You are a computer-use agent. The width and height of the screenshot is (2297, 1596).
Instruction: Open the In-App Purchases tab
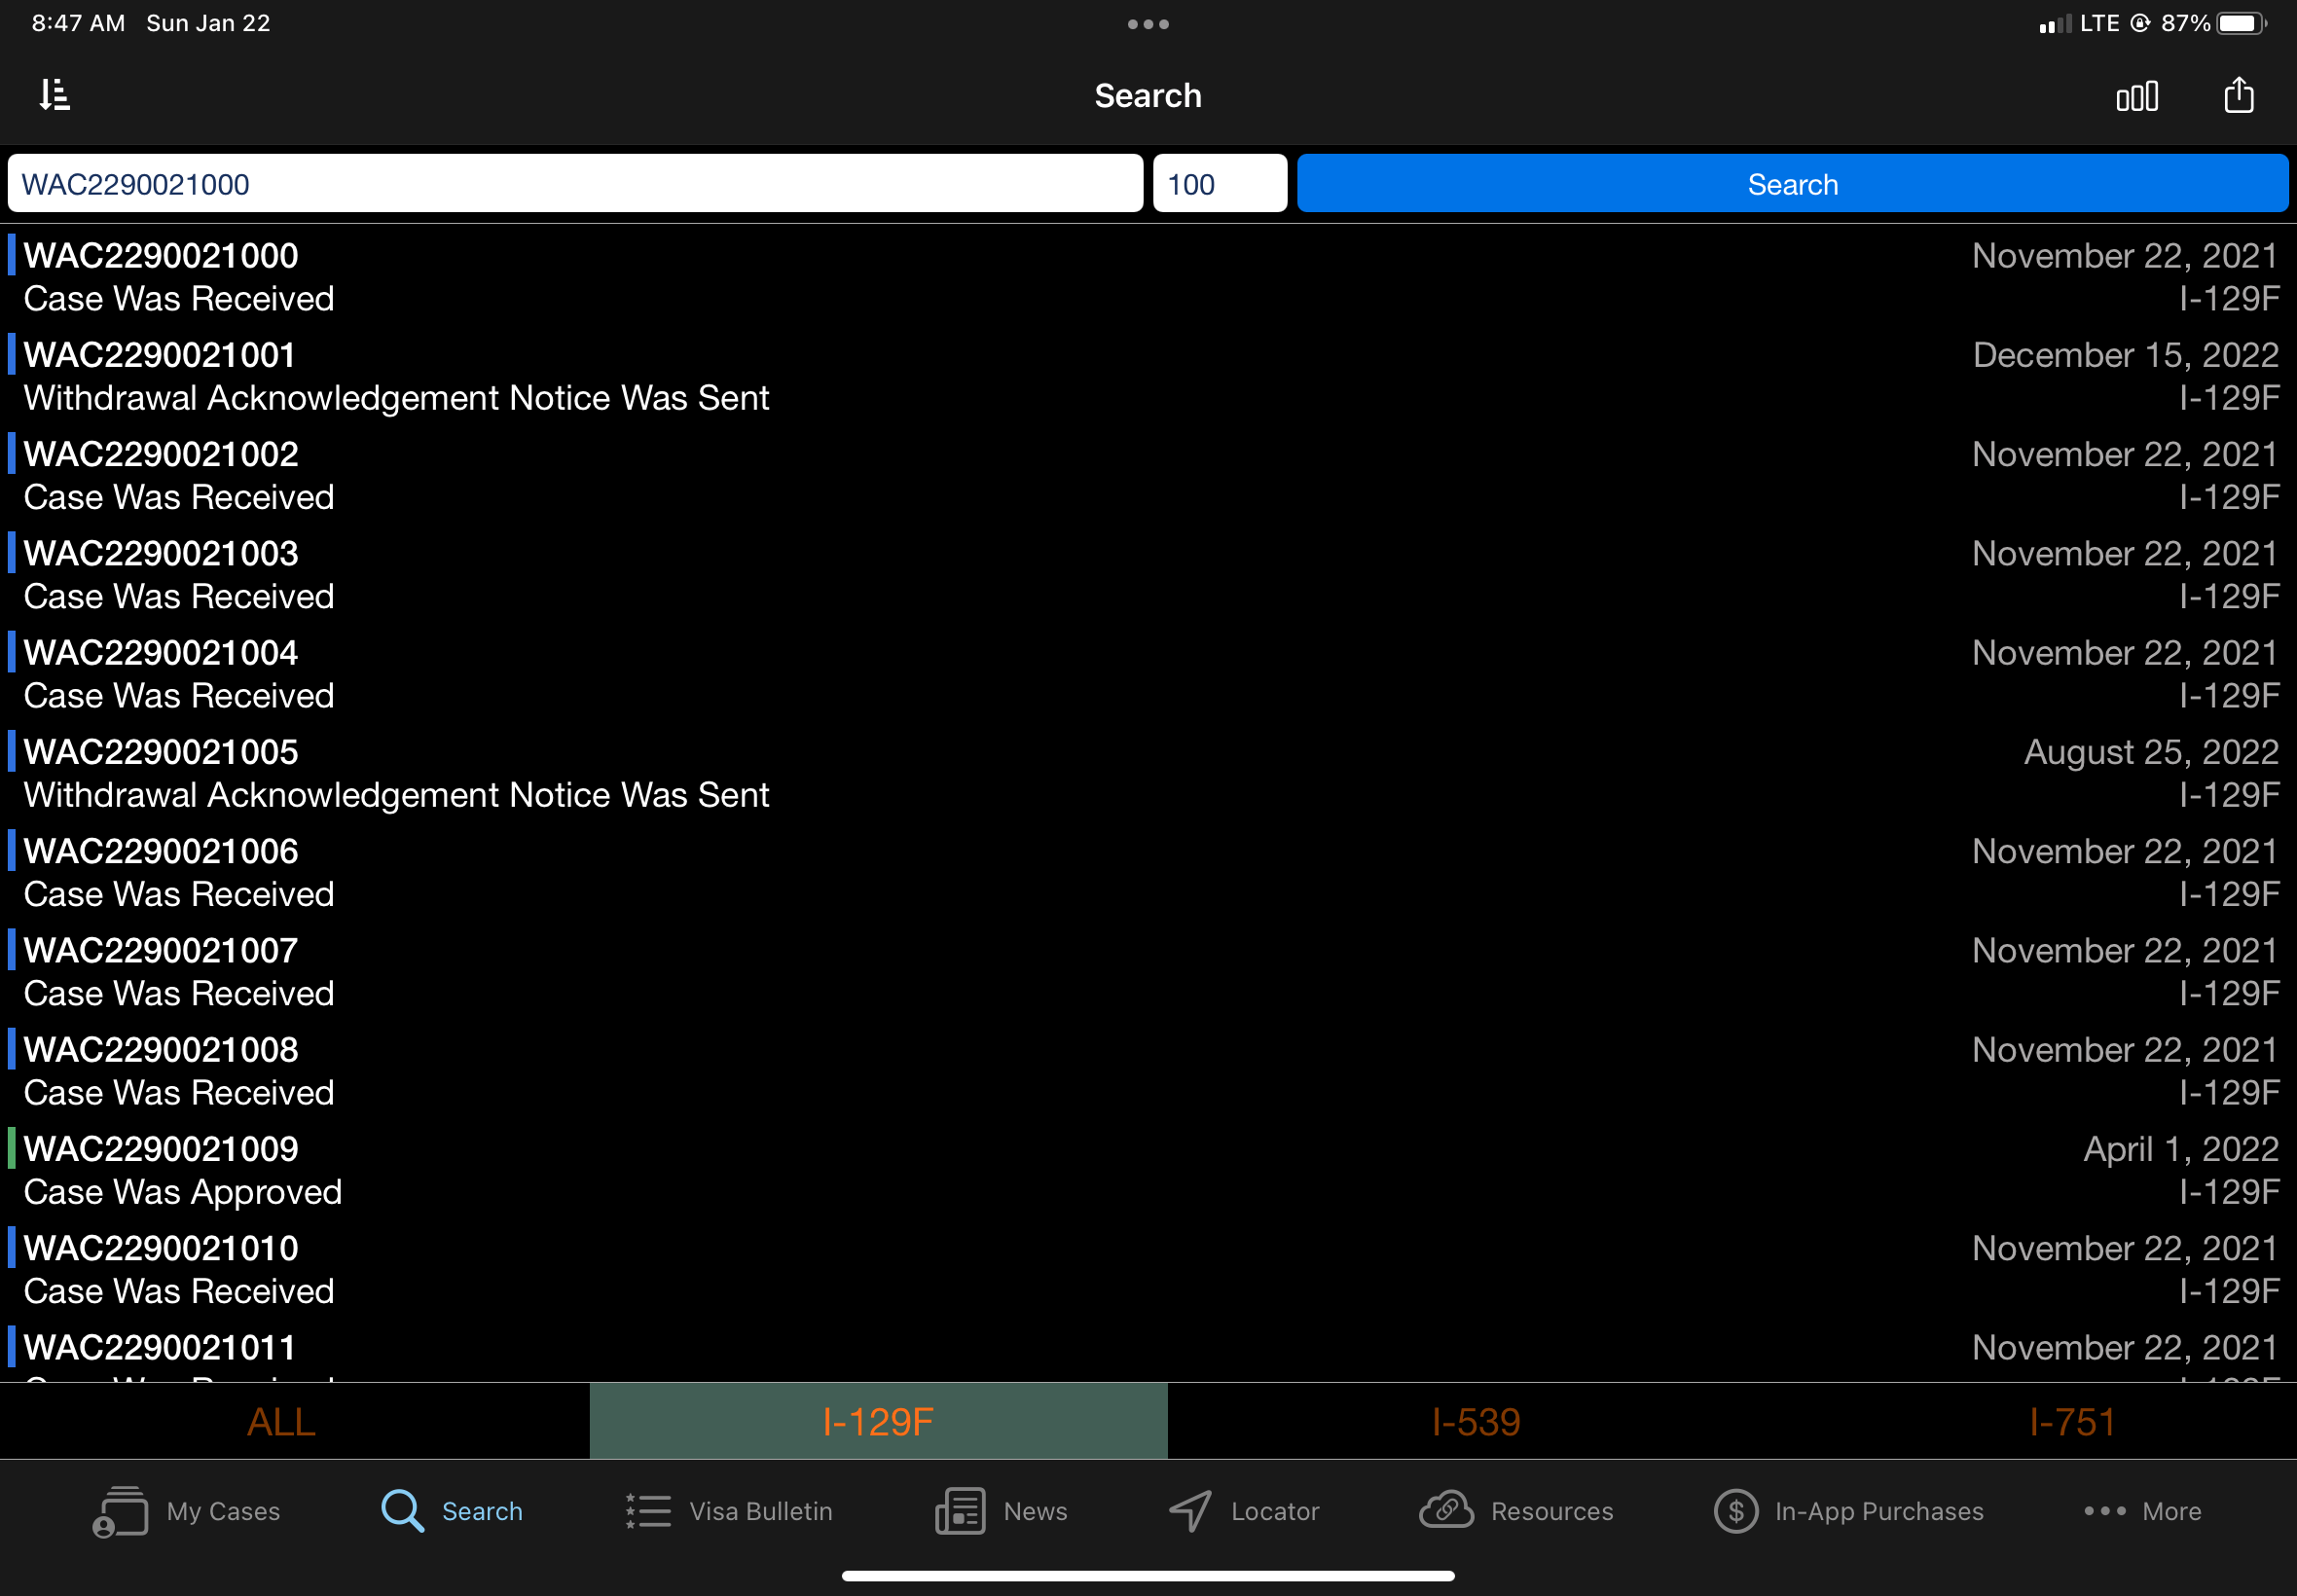1848,1511
